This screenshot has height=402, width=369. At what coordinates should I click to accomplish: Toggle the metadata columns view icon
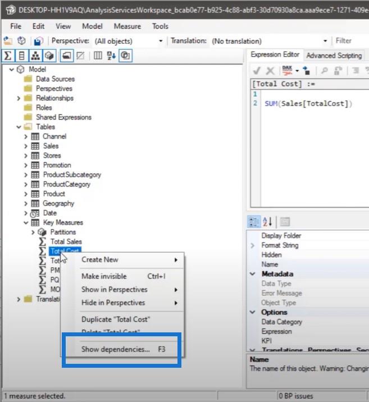[98, 56]
